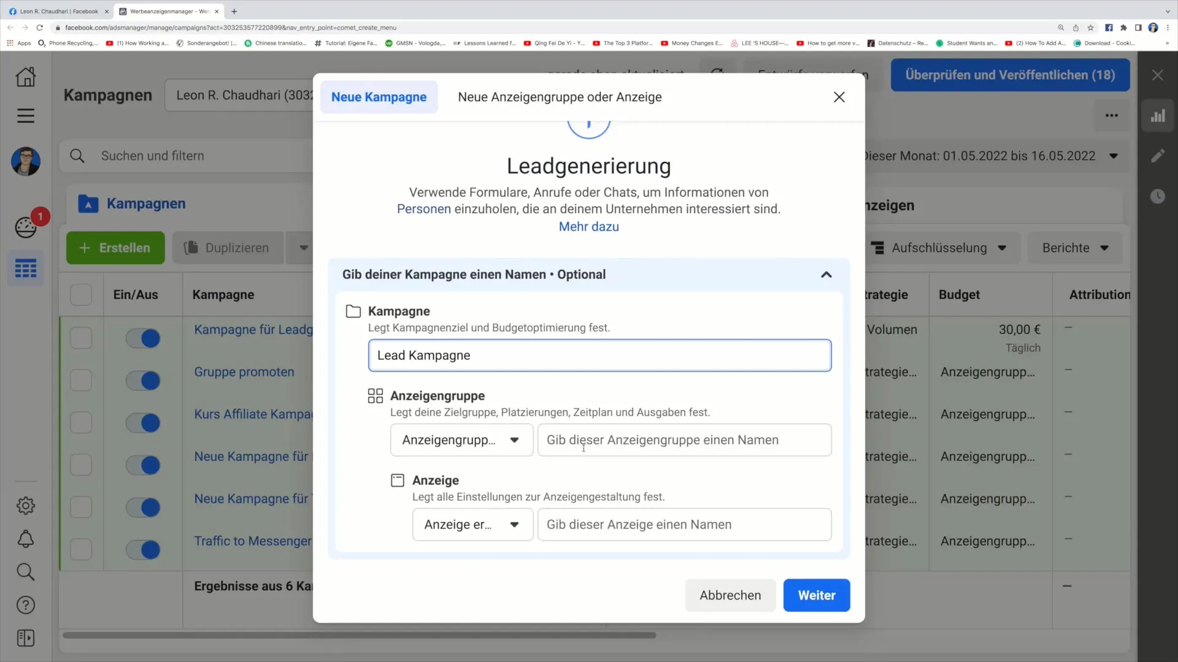The height and width of the screenshot is (662, 1178).
Task: Click the search magnifier in left sidebar
Action: coord(26,572)
